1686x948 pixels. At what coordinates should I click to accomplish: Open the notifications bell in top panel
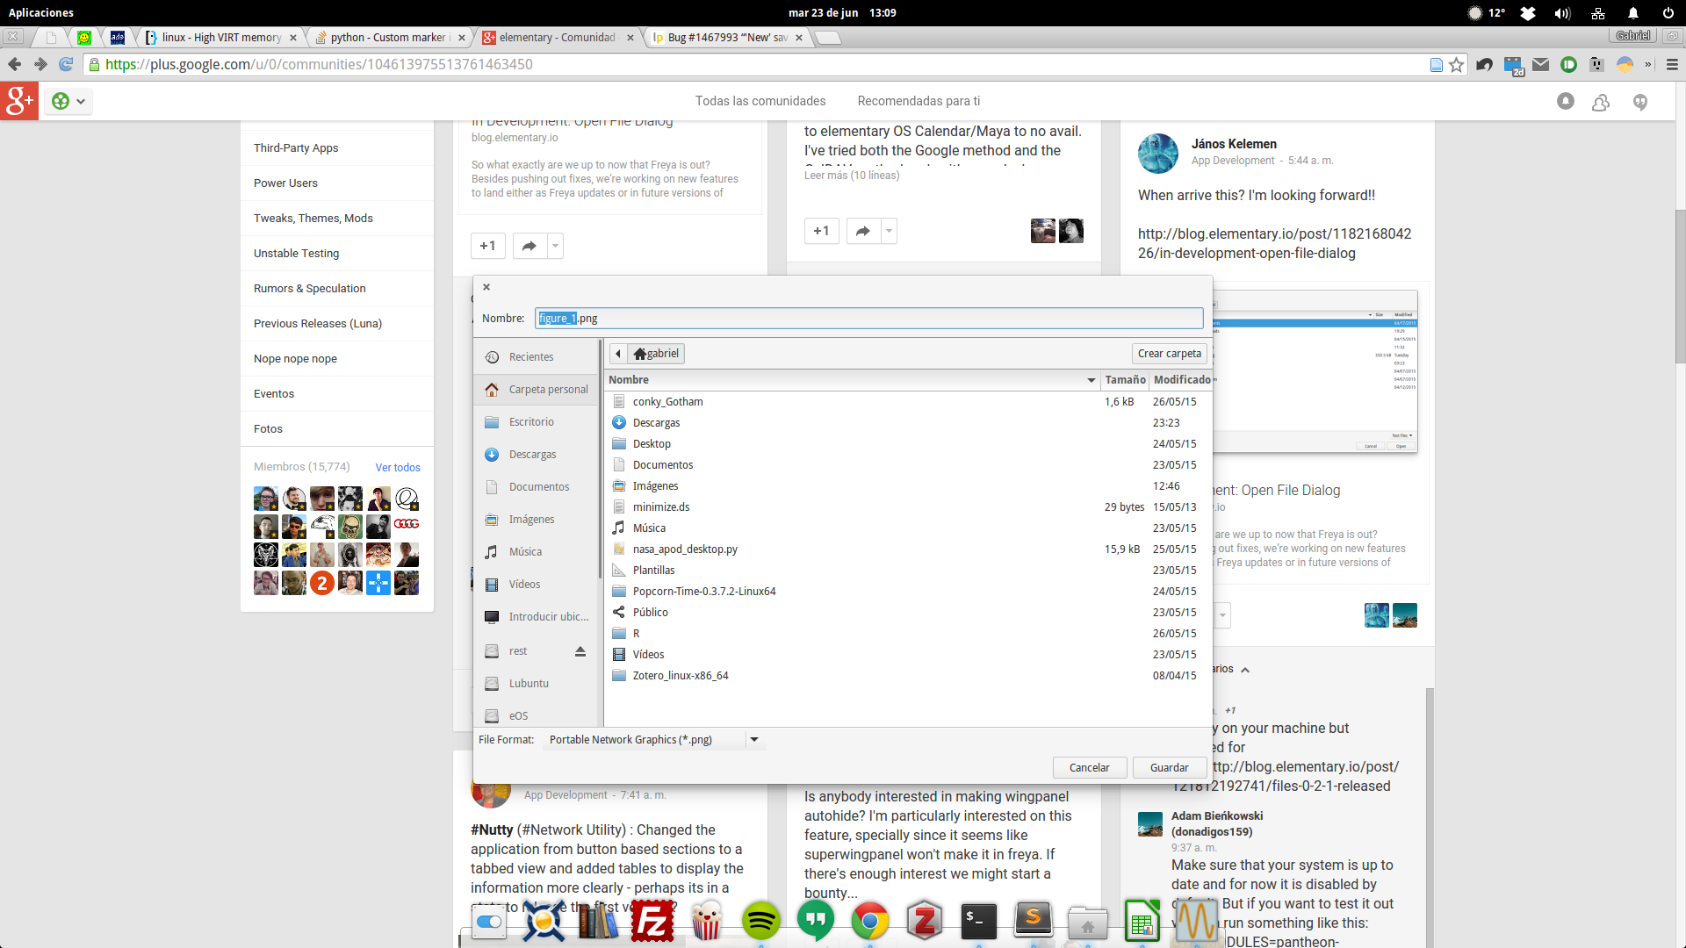click(x=1632, y=13)
